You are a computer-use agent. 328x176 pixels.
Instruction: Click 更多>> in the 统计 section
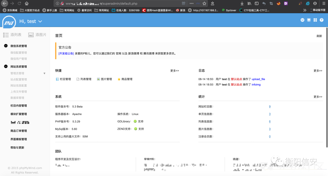[318, 97]
